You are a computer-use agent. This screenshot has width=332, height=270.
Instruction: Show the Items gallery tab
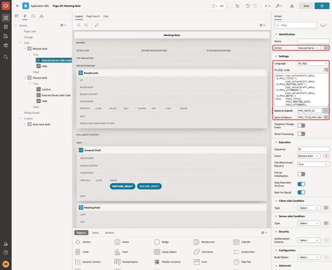[x=96, y=233]
